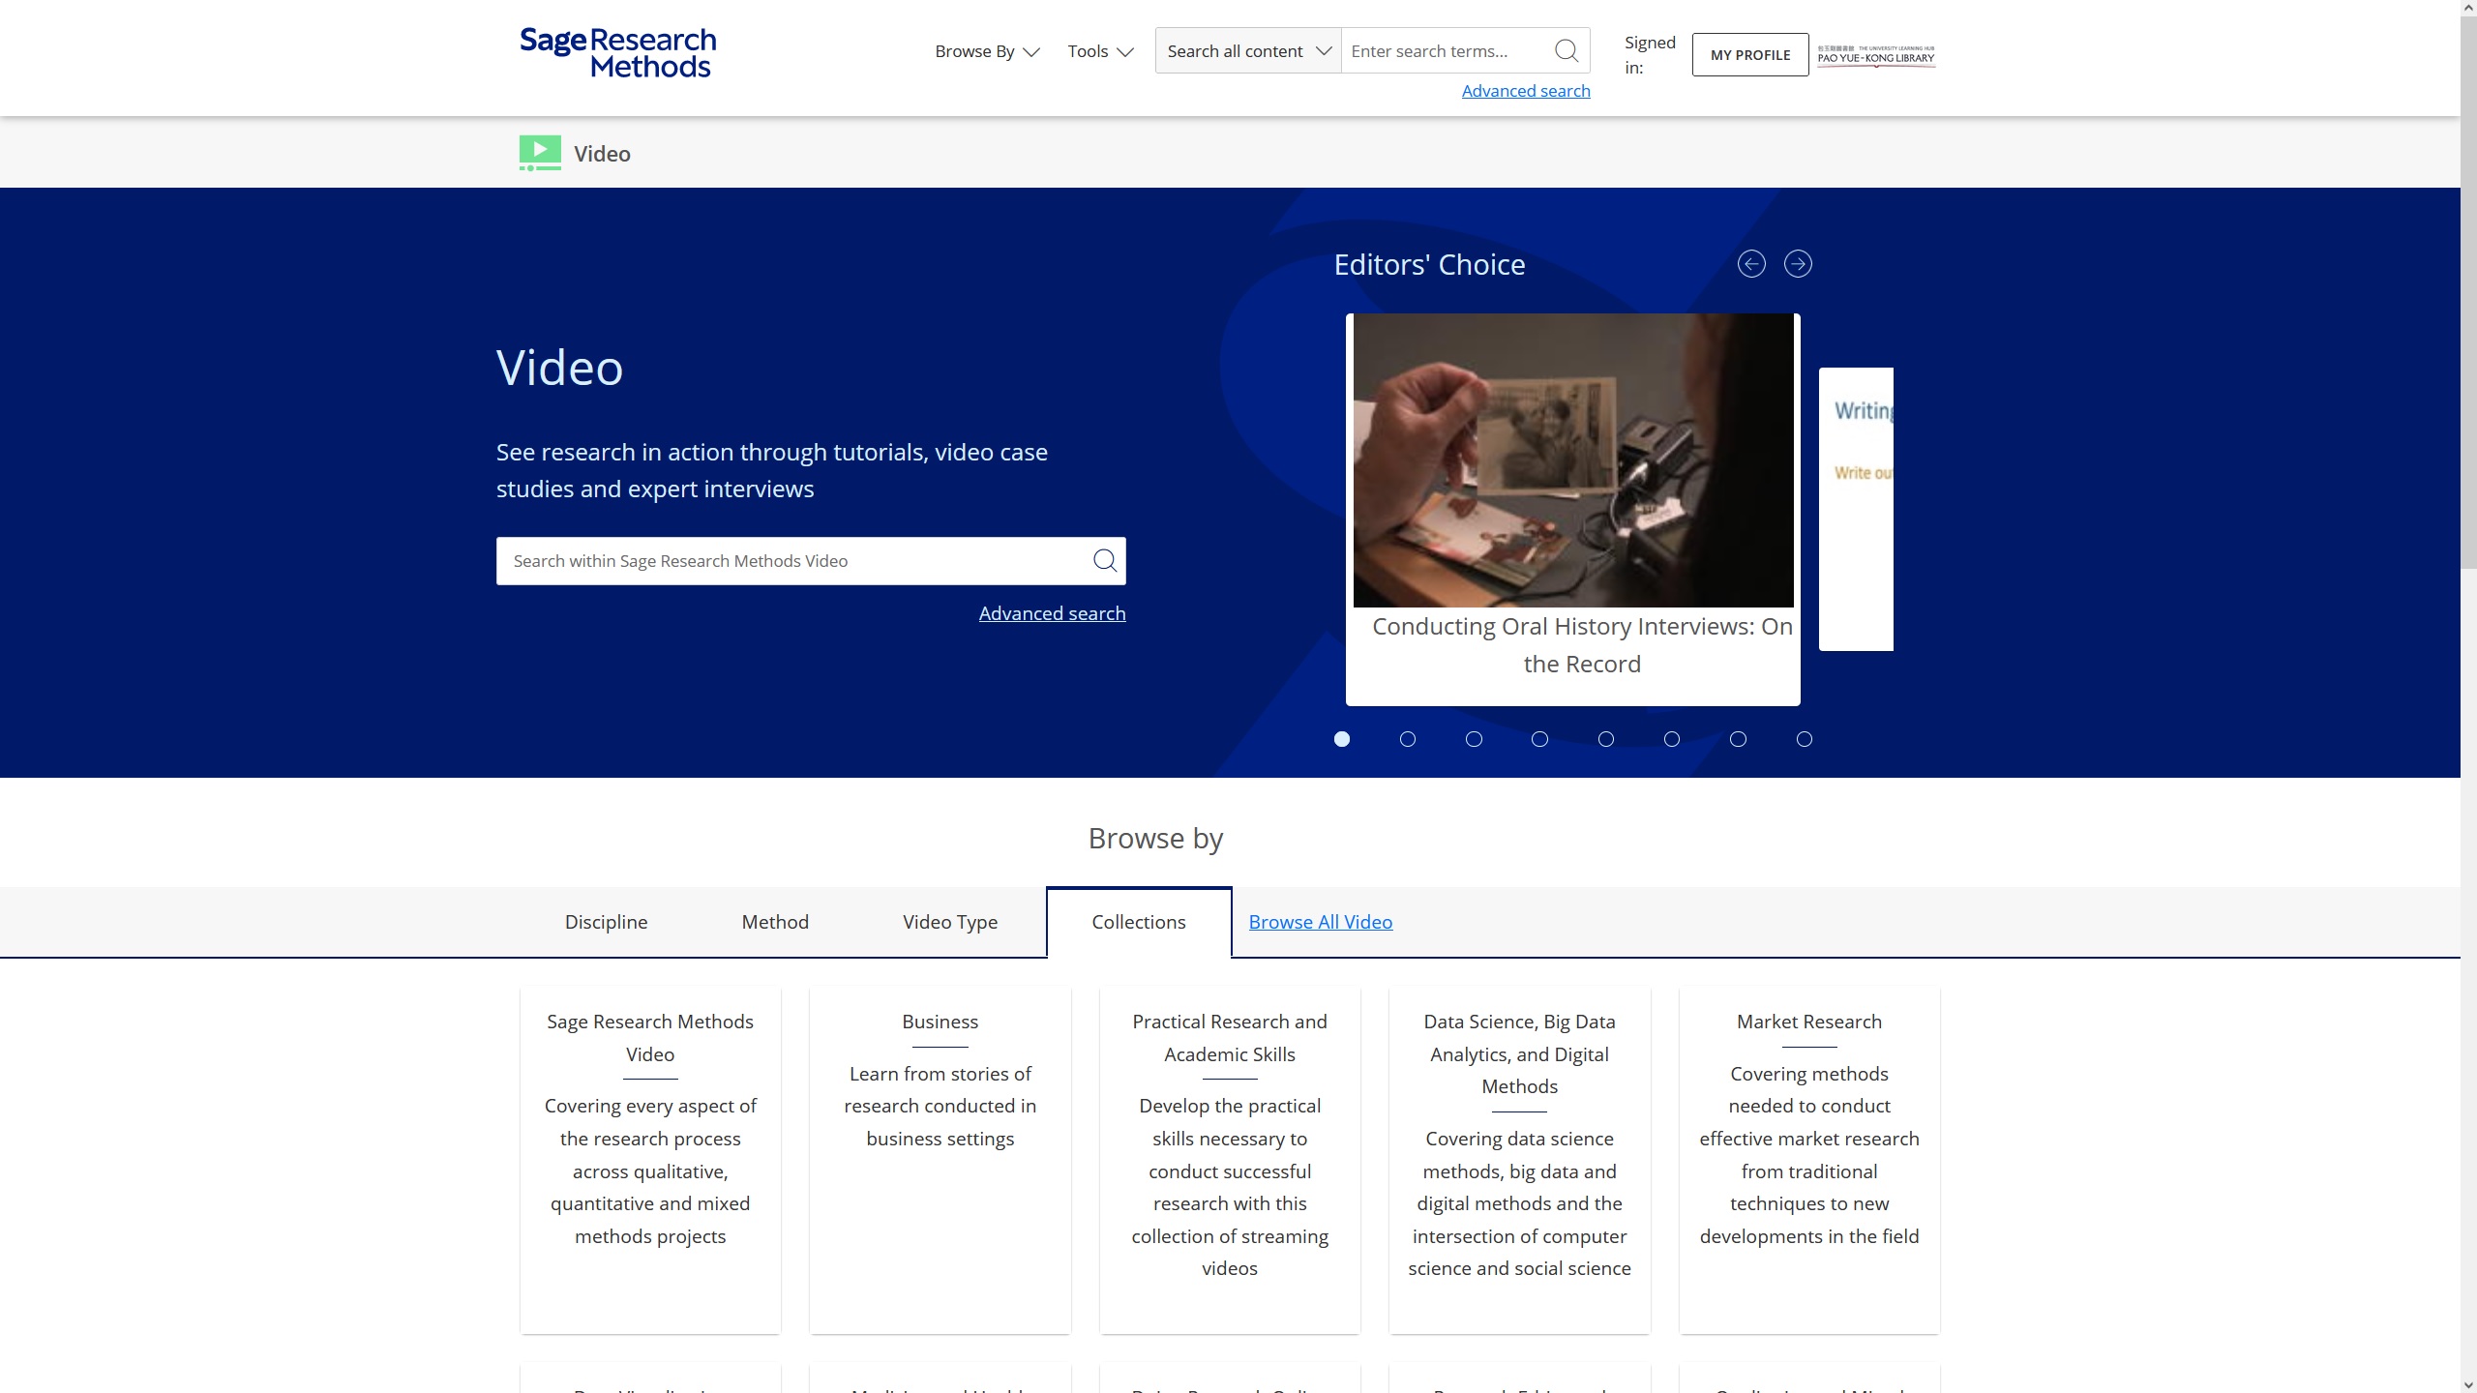Click the search magnifier icon in header
2477x1393 pixels.
1567,51
